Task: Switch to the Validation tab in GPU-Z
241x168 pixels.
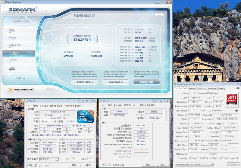Action: tap(202, 88)
